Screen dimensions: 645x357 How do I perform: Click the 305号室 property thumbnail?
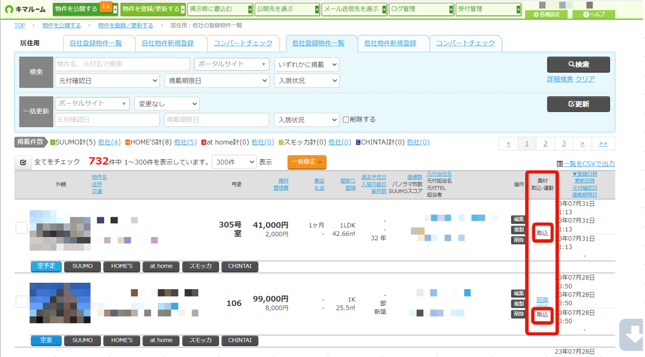pyautogui.click(x=60, y=230)
